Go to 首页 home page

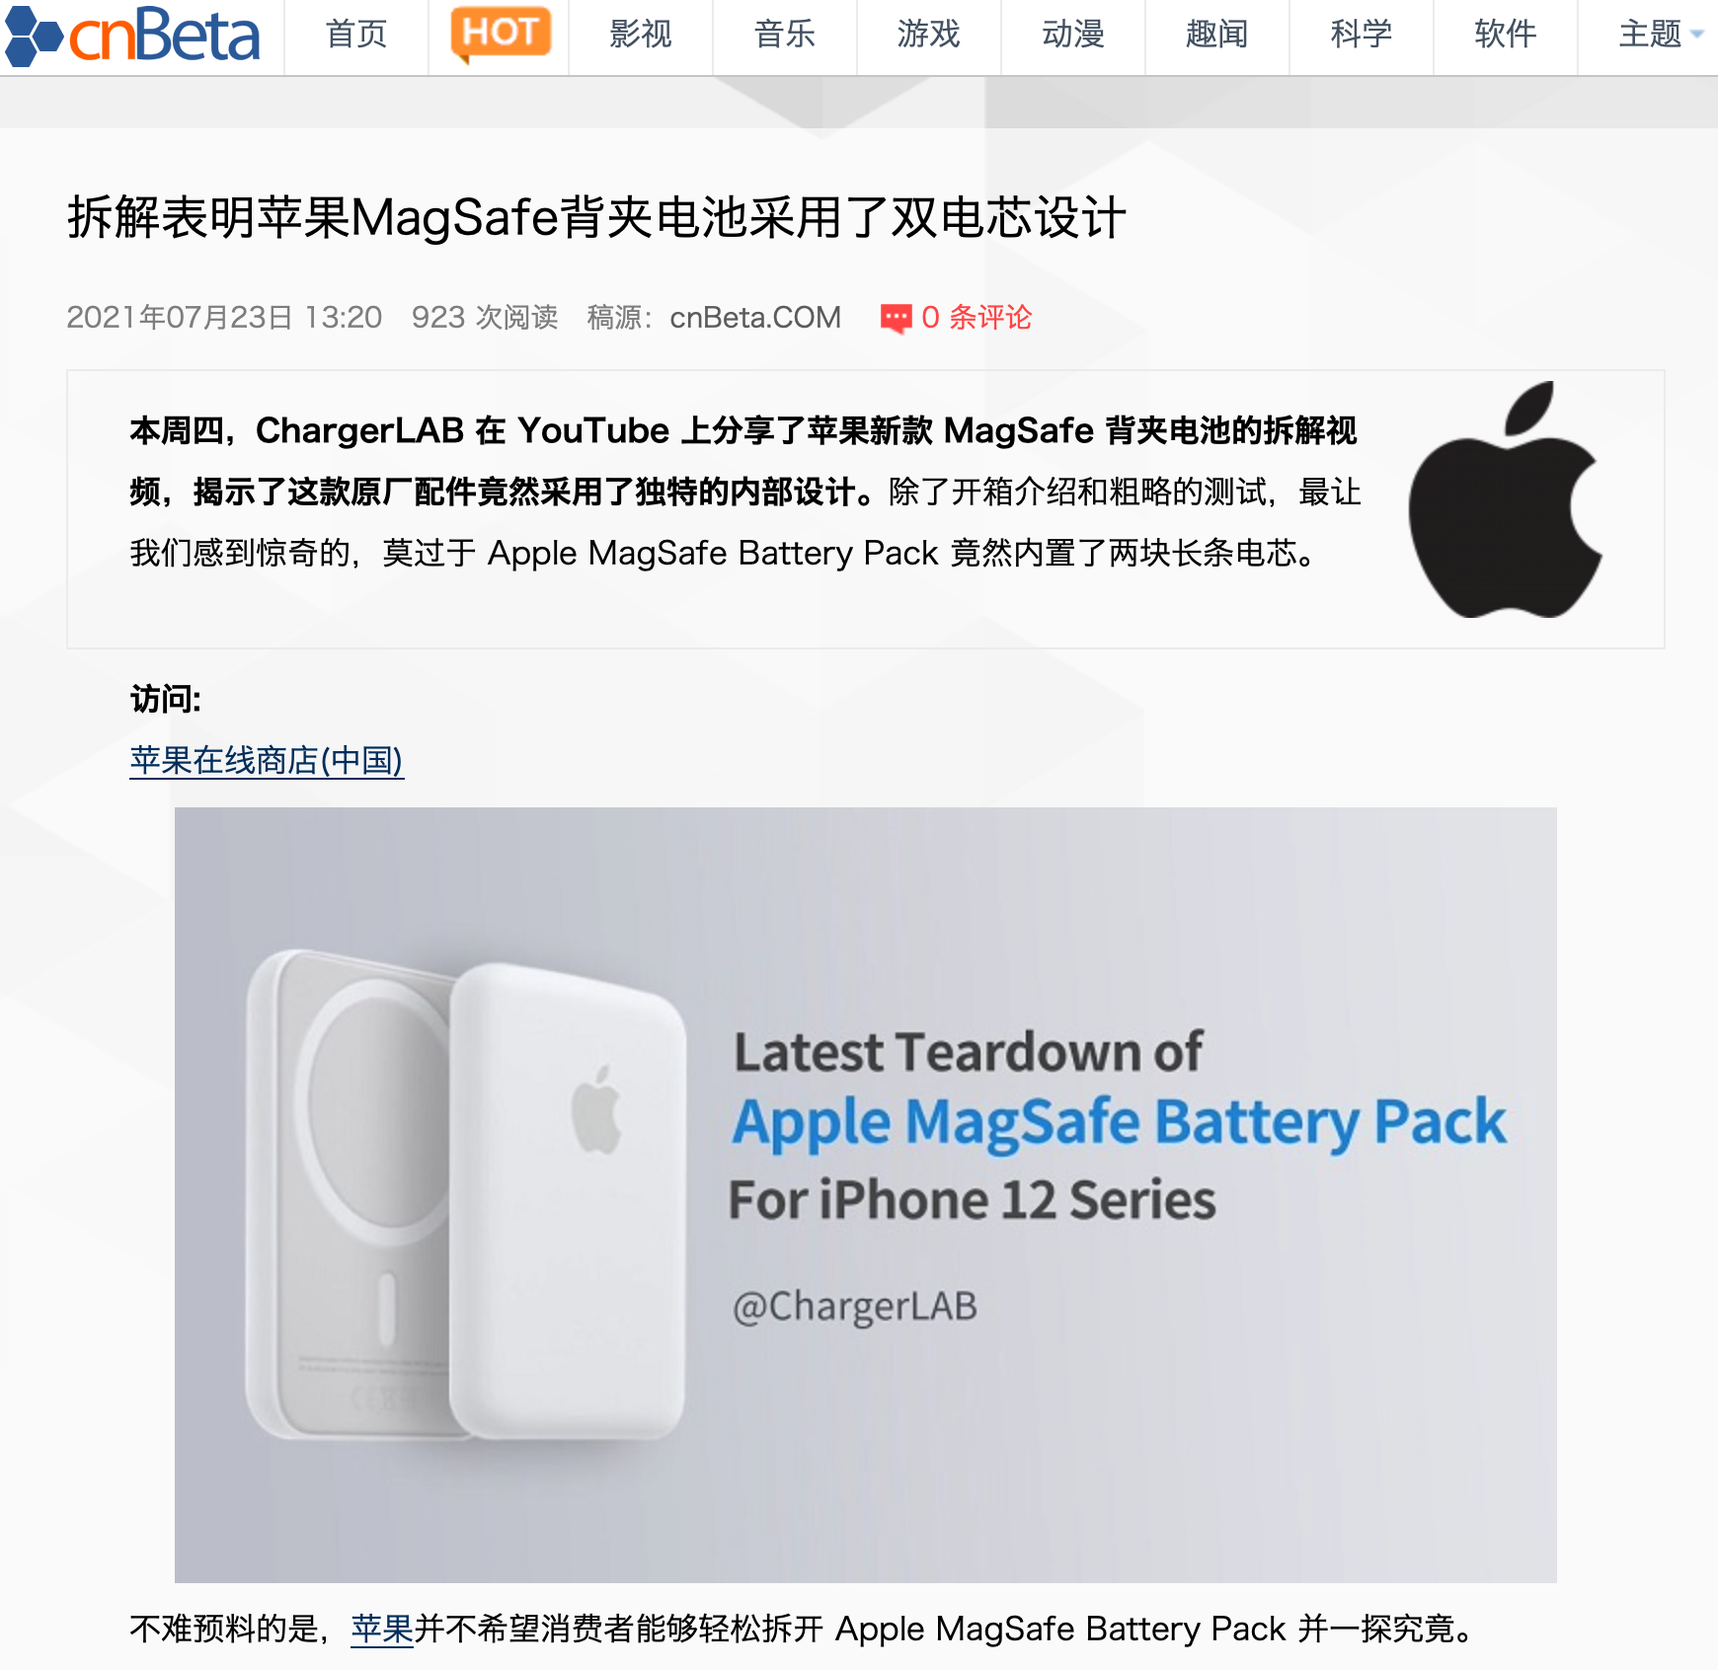(x=356, y=35)
